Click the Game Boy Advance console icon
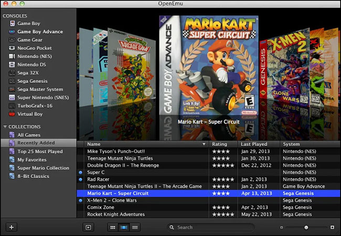This screenshot has width=341, height=236. (12, 32)
